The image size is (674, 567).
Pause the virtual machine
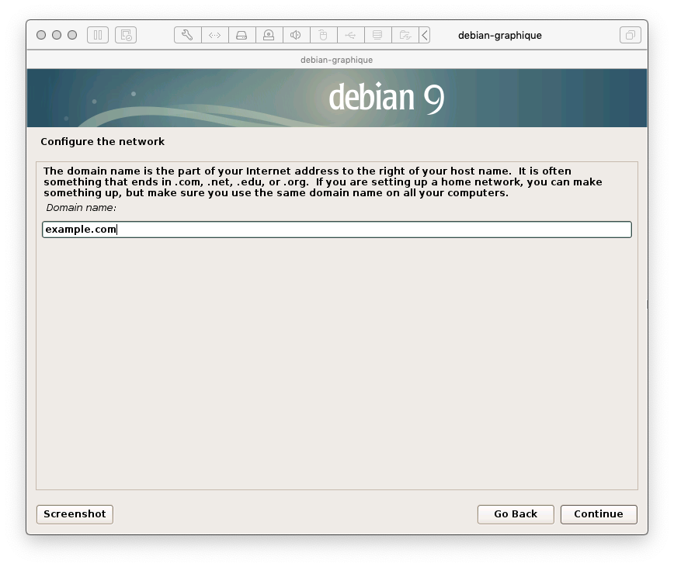pyautogui.click(x=98, y=35)
